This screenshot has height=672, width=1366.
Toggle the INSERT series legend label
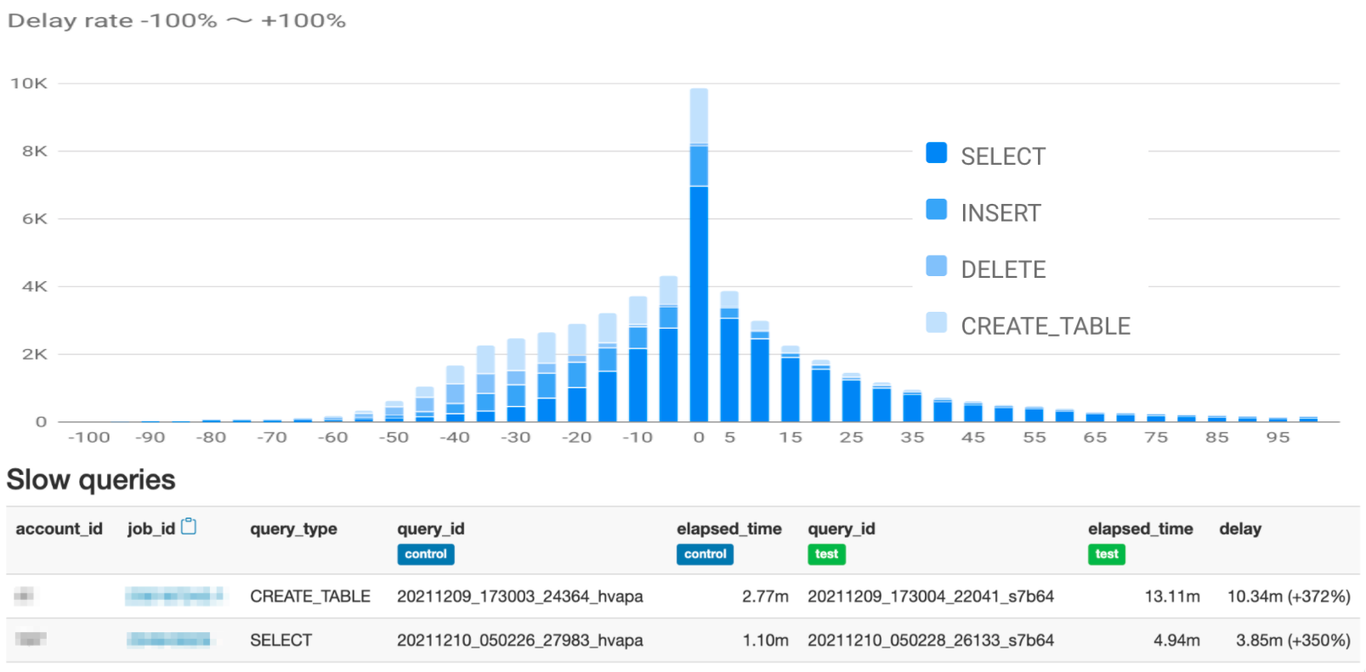(1000, 213)
